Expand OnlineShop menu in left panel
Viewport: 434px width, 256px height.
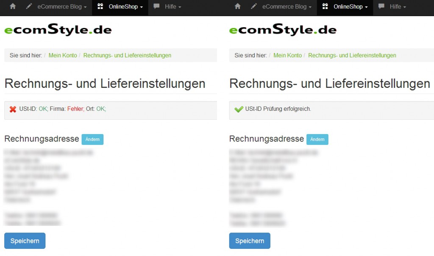click(120, 7)
